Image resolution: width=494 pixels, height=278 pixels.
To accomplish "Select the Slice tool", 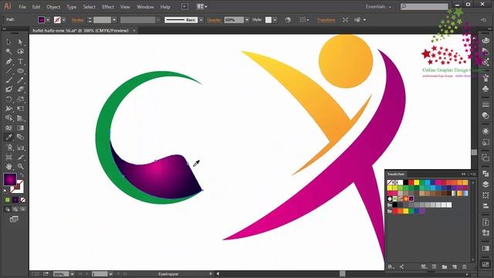I will point(21,157).
